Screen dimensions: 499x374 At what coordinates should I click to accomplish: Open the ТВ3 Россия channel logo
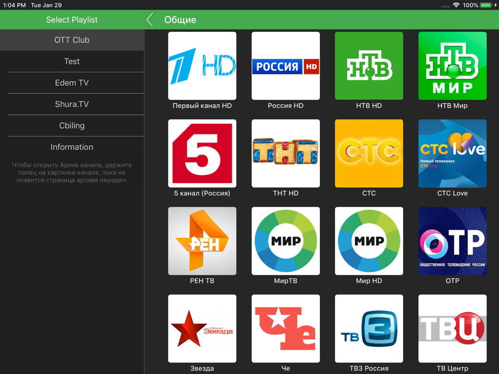(369, 329)
